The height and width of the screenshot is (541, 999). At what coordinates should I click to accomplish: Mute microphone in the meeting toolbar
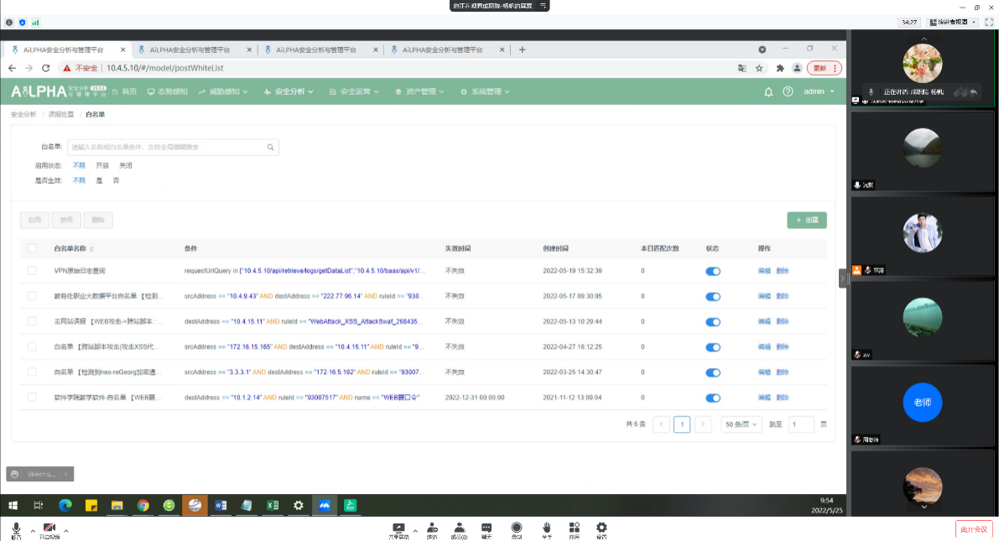(16, 528)
